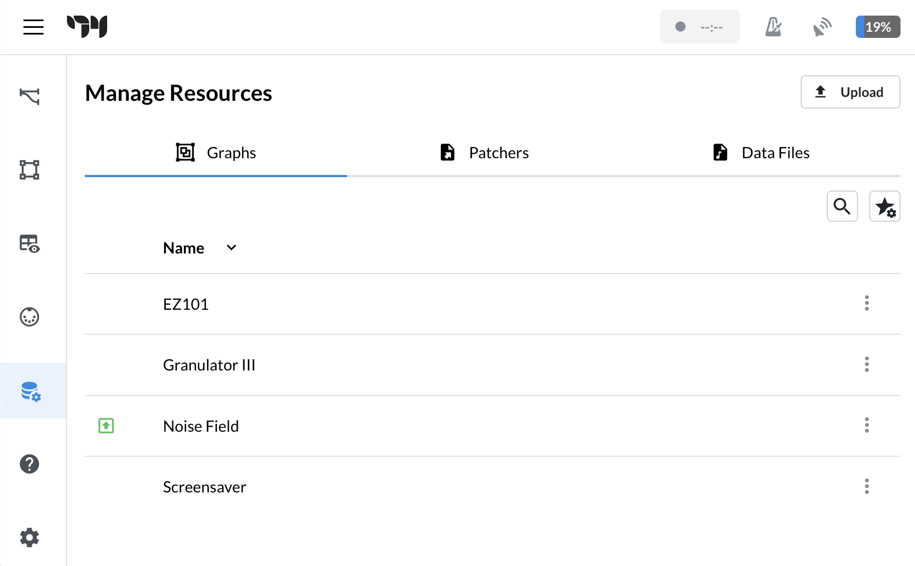Click the Upload button

coord(850,92)
